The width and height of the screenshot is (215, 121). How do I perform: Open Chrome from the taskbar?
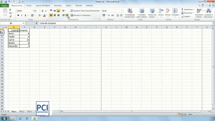click(27, 119)
